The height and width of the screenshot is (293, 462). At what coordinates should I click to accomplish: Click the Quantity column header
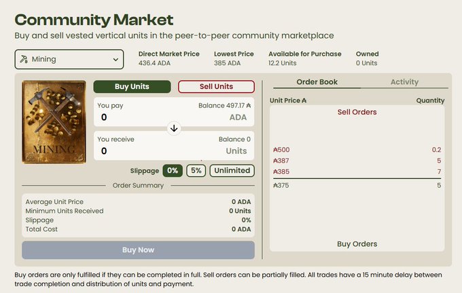click(x=430, y=101)
